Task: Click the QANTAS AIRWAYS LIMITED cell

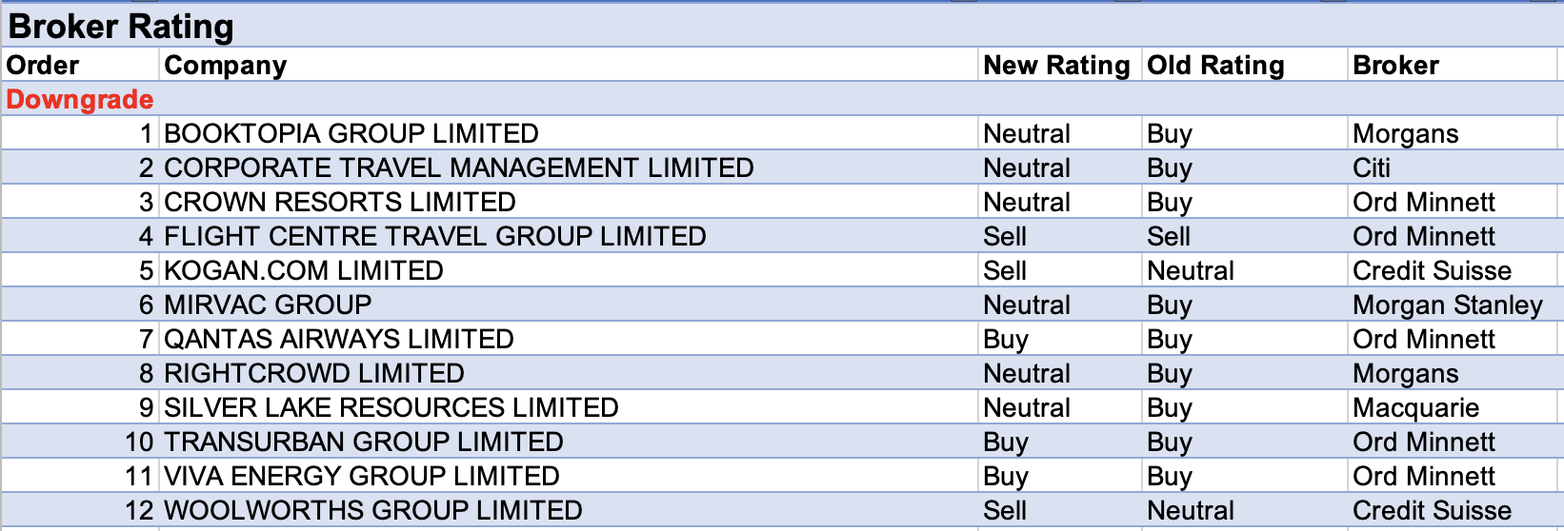Action: coord(339,339)
